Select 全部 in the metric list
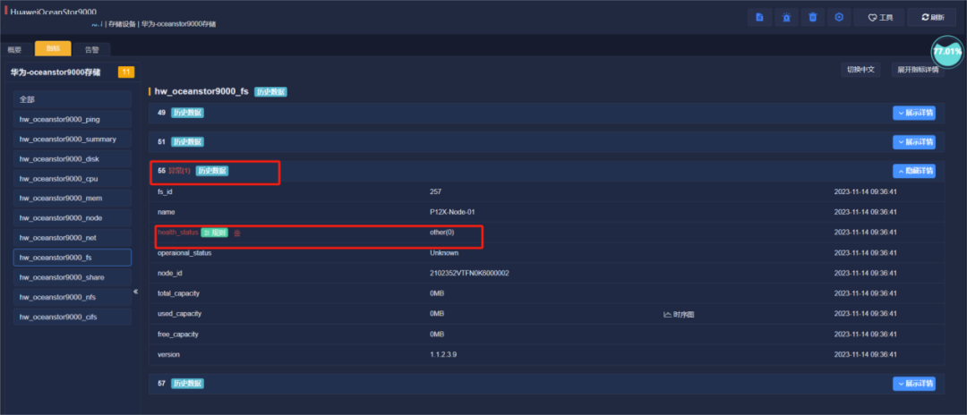 pyautogui.click(x=73, y=99)
